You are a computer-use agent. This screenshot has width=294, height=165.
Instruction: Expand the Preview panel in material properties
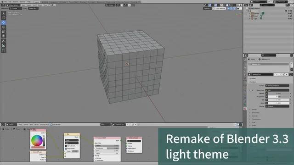tap(253, 78)
